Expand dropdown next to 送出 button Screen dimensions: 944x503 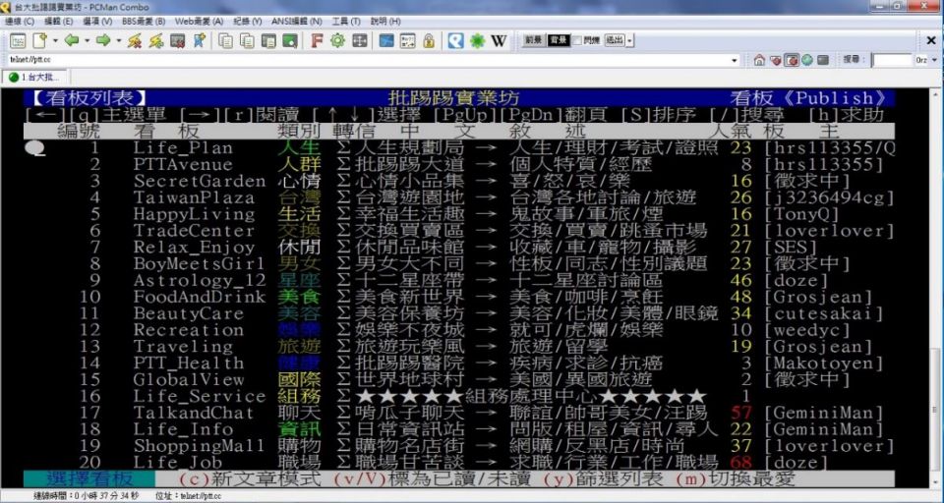tap(629, 41)
